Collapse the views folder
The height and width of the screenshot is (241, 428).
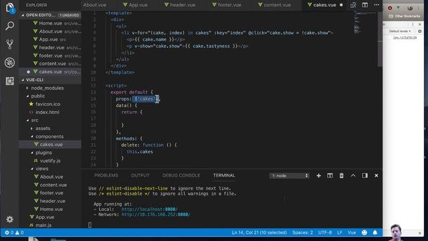tap(31, 169)
